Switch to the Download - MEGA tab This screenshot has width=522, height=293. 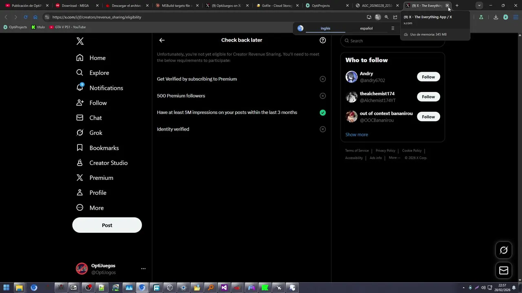click(76, 6)
